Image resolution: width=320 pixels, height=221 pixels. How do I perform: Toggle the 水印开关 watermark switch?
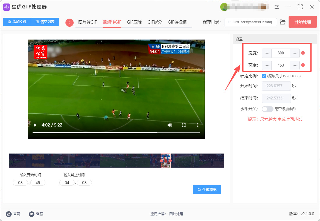click(x=268, y=109)
